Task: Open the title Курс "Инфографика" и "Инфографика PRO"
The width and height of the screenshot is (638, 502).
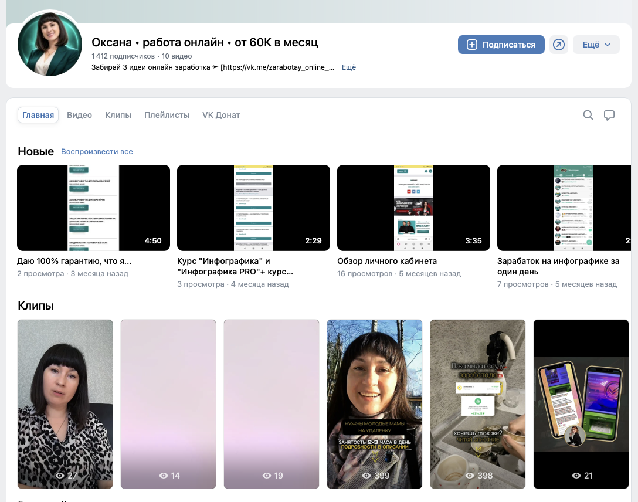Action: tap(235, 266)
